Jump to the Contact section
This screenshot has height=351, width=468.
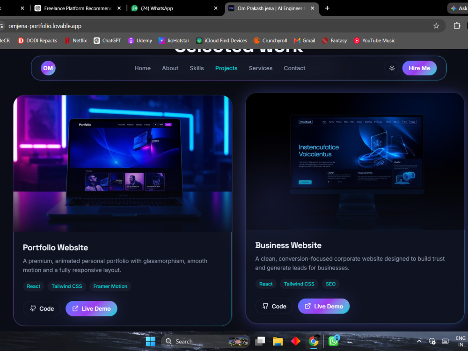[294, 68]
